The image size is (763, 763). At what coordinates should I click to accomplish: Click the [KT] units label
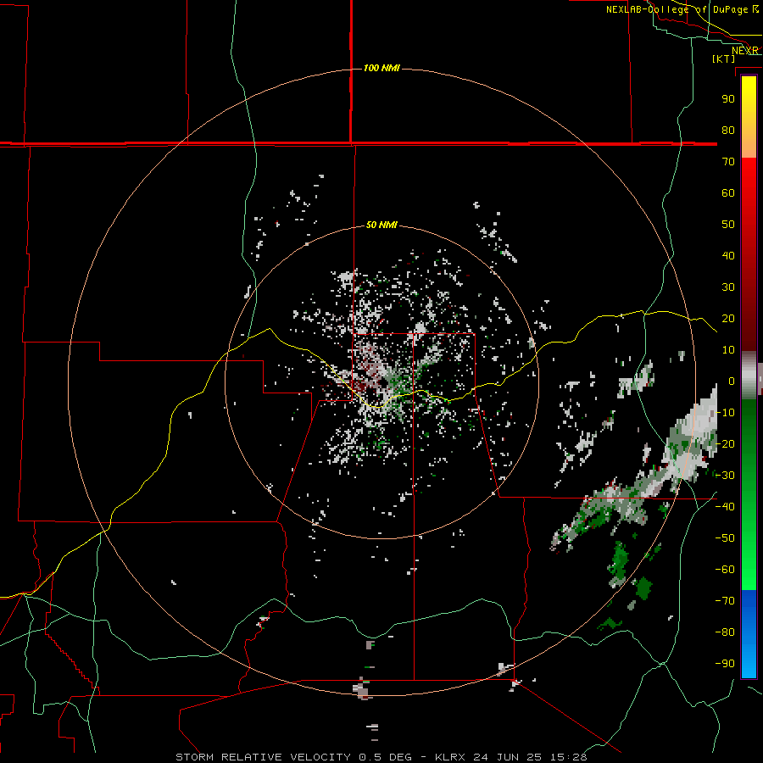click(723, 58)
